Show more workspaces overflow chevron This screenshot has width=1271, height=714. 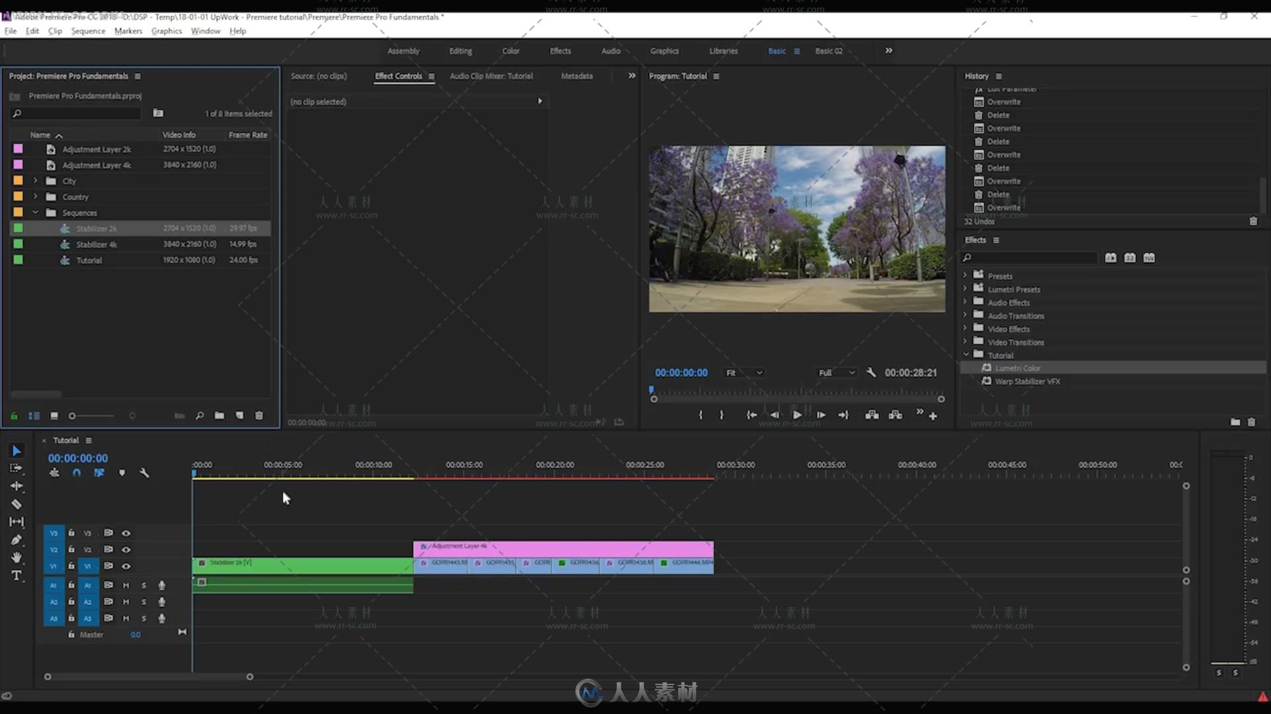[x=889, y=51]
